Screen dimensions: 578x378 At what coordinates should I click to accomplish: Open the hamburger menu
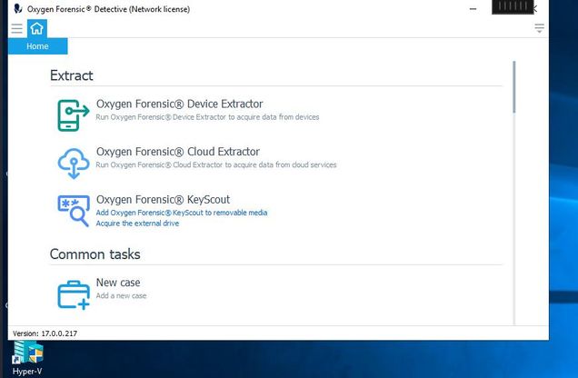coord(16,28)
